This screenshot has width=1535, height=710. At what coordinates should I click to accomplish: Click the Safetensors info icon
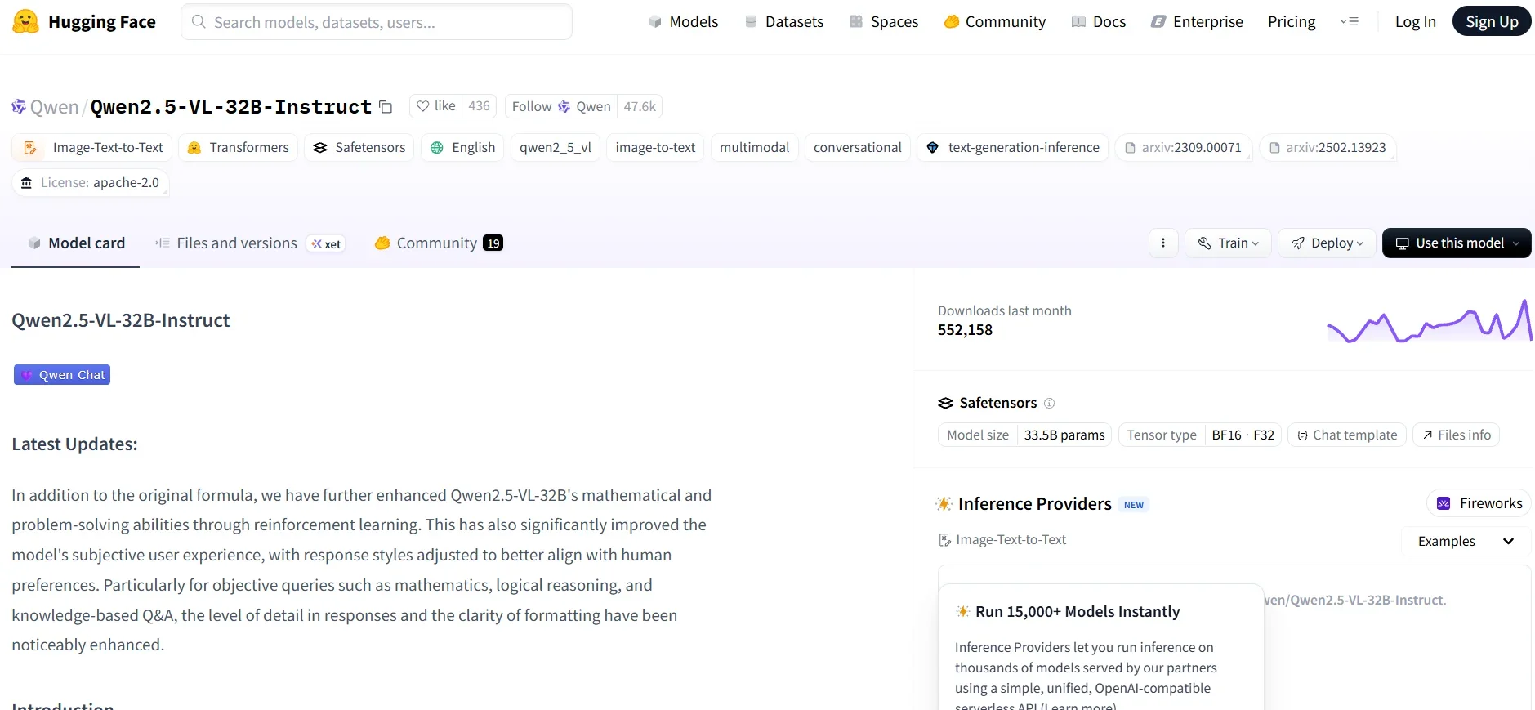(1050, 403)
